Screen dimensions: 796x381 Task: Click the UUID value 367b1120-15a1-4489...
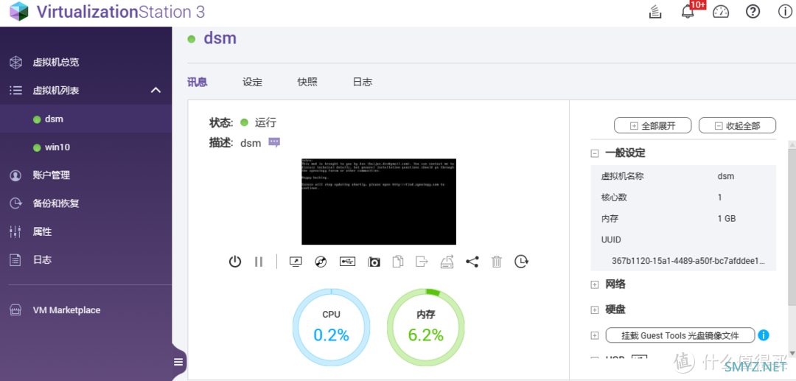coord(688,261)
